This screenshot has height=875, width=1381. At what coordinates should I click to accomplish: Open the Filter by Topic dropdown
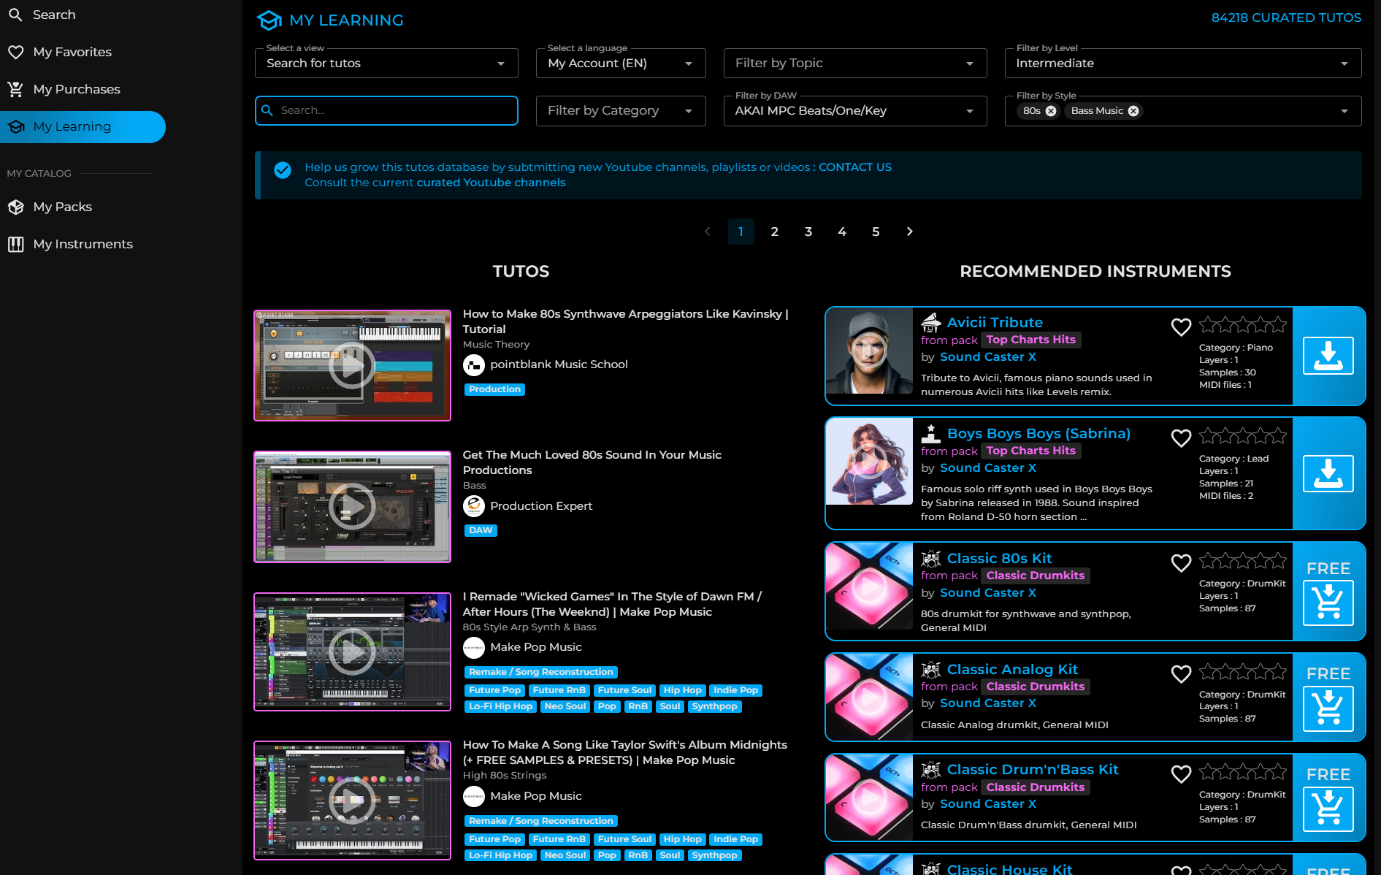point(855,64)
